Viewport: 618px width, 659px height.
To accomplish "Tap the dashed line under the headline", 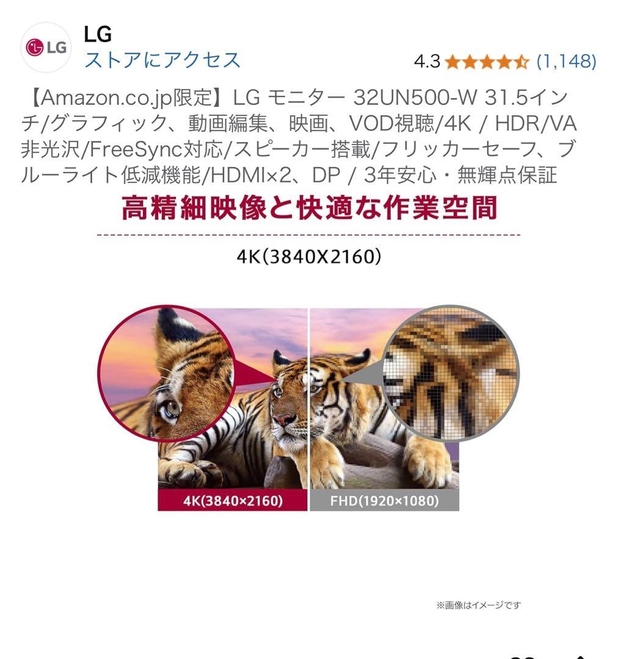I will tap(309, 234).
